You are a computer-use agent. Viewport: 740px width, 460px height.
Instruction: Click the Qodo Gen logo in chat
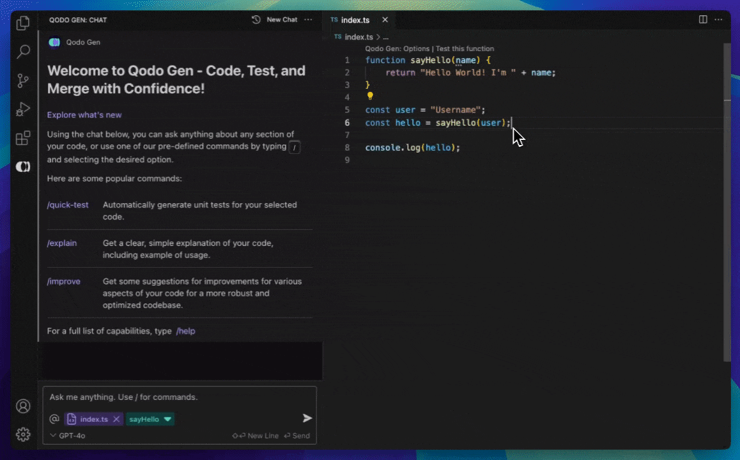point(54,42)
